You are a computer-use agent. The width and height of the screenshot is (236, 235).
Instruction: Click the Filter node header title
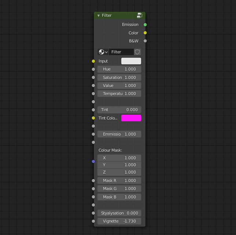click(x=107, y=15)
